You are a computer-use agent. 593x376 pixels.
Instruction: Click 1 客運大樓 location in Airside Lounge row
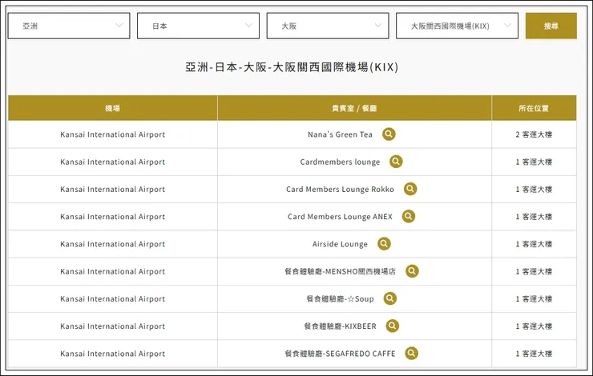[x=534, y=244]
